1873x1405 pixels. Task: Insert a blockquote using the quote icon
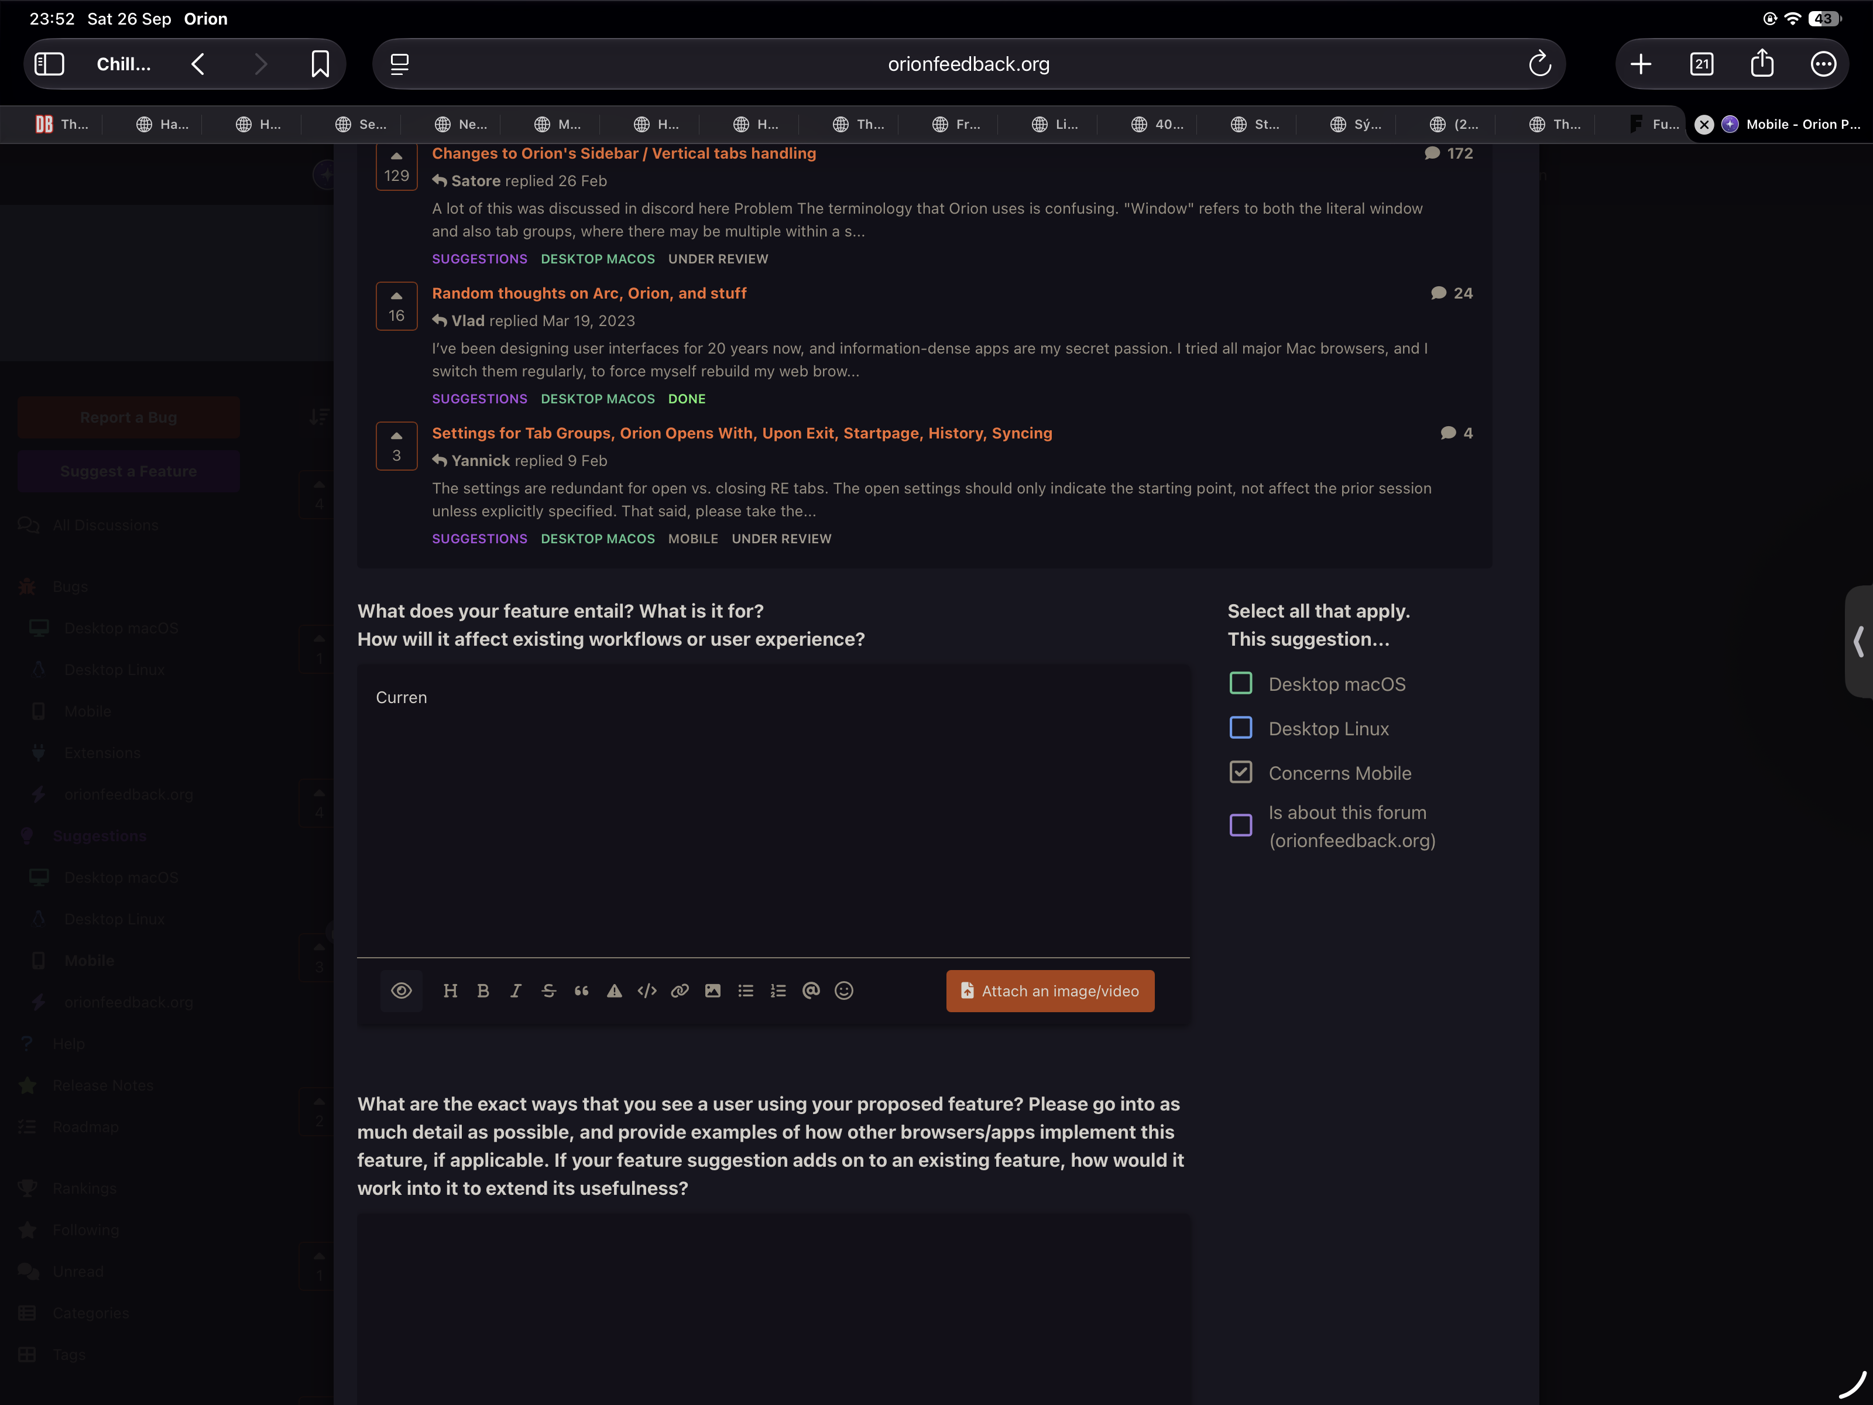coord(582,991)
